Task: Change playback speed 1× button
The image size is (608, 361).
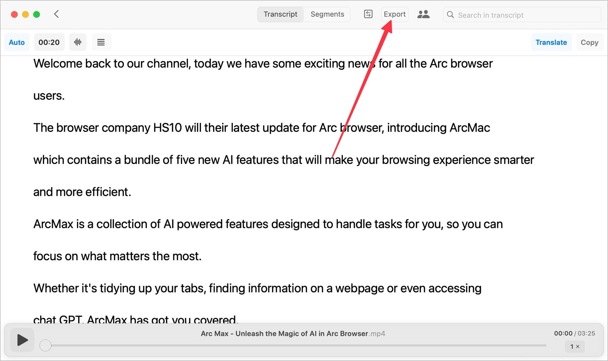Action: [x=575, y=346]
